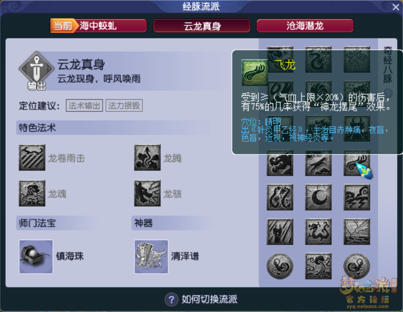This screenshot has height=312, width=403.
Task: Select the twin dragons meridian icon
Action: [x=280, y=197]
